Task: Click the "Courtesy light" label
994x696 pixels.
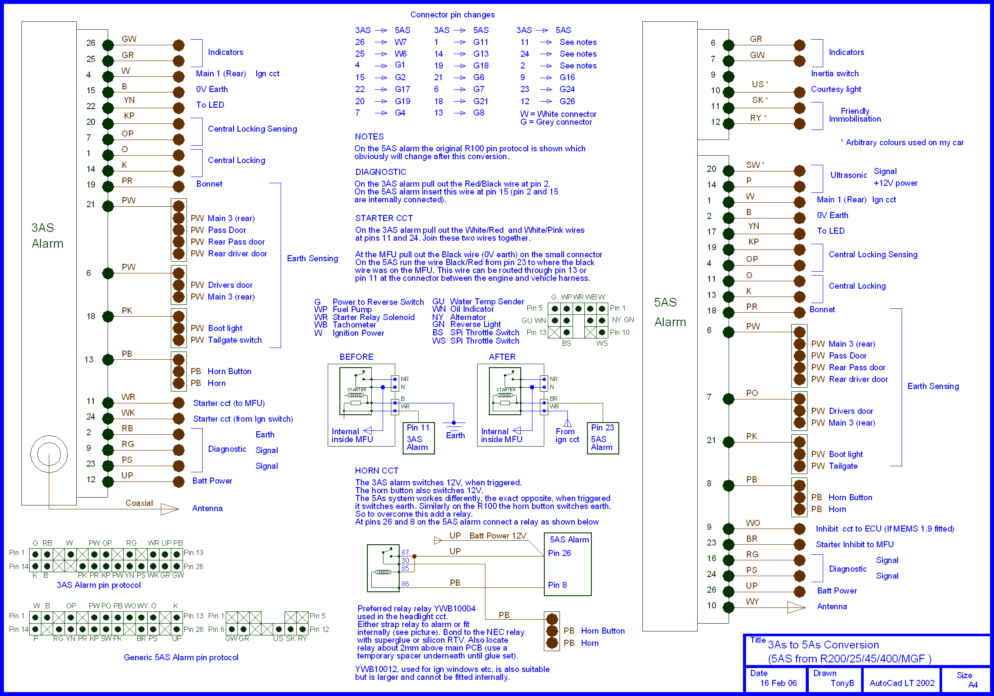Action: click(836, 89)
